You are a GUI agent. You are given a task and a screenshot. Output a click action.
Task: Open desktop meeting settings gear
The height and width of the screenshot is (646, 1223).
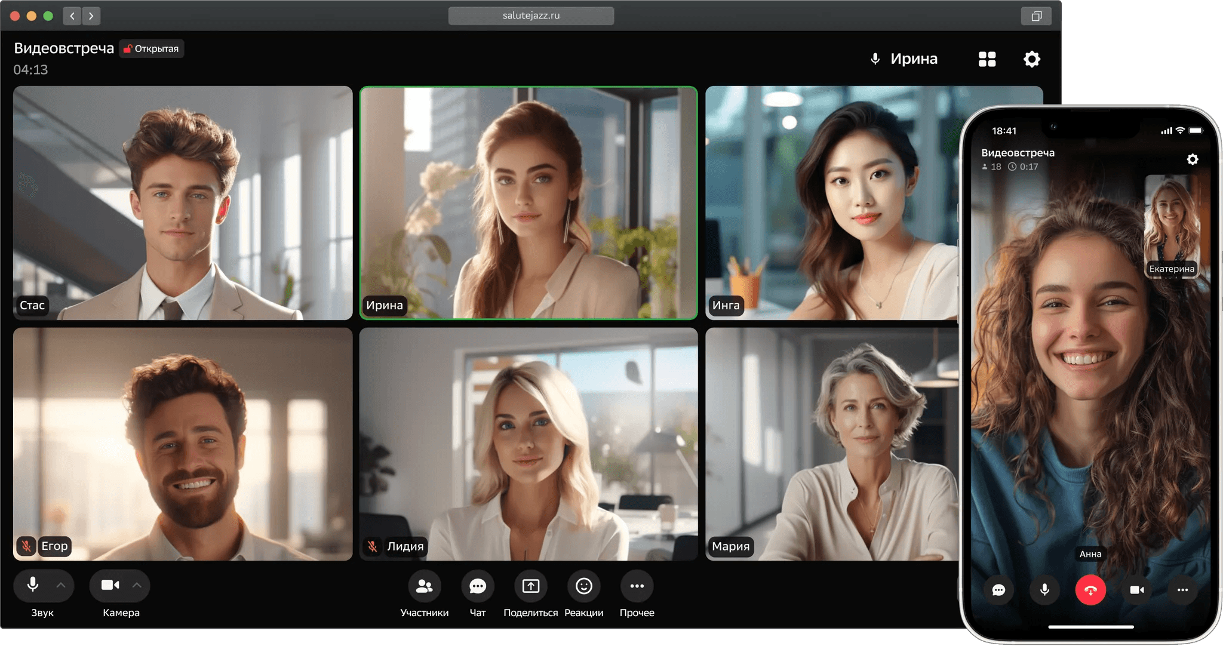click(x=1031, y=59)
